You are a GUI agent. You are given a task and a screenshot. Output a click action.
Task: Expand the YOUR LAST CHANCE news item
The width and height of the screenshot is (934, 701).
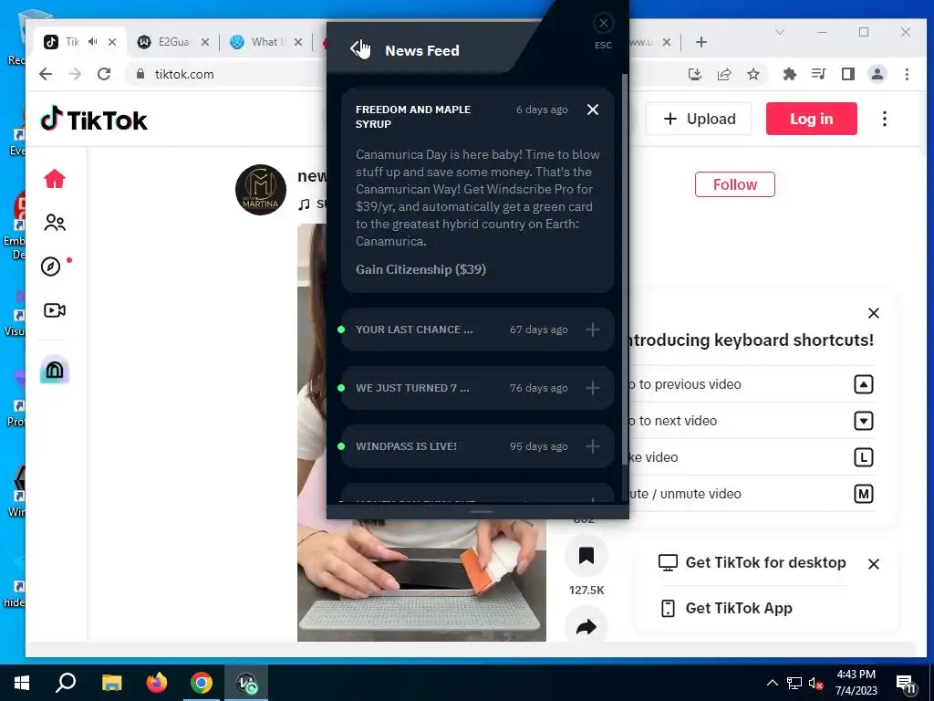coord(592,330)
